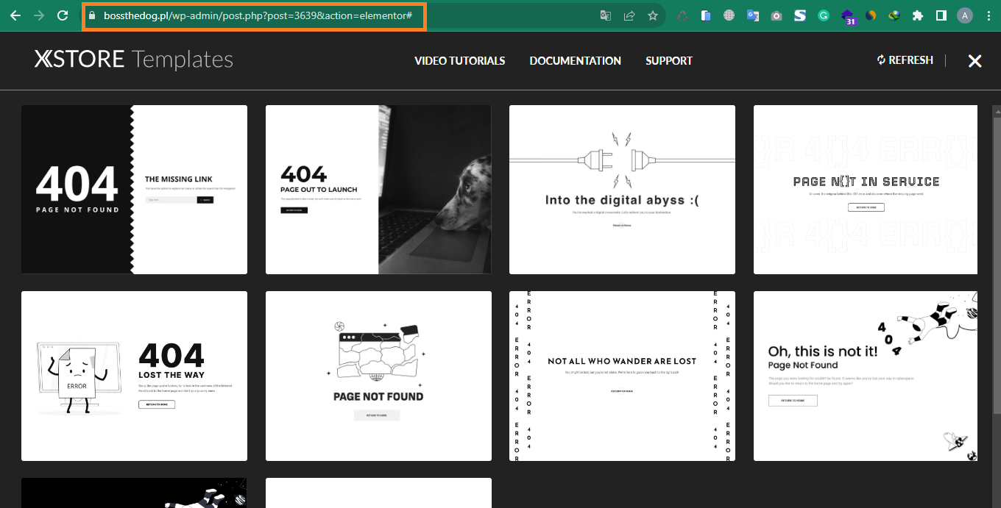The height and width of the screenshot is (508, 1001).
Task: Open the blue S extension icon
Action: tap(800, 15)
